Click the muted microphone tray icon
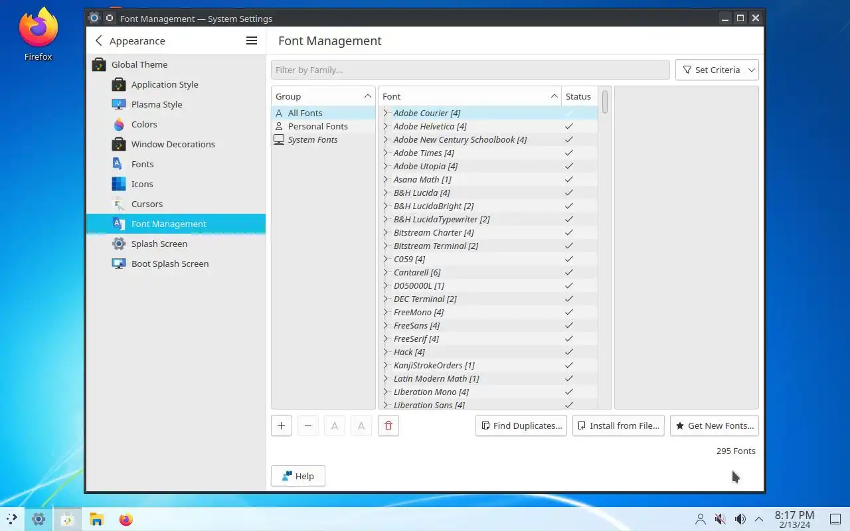850x531 pixels. point(721,519)
